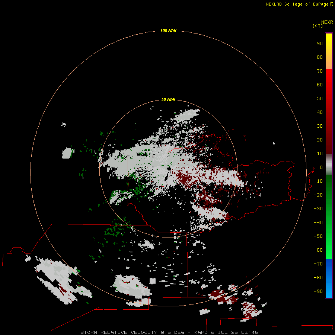The width and height of the screenshot is (335, 335).
Task: Click the Storm Relative Velocity caption at bottom
Action: [x=169, y=332]
